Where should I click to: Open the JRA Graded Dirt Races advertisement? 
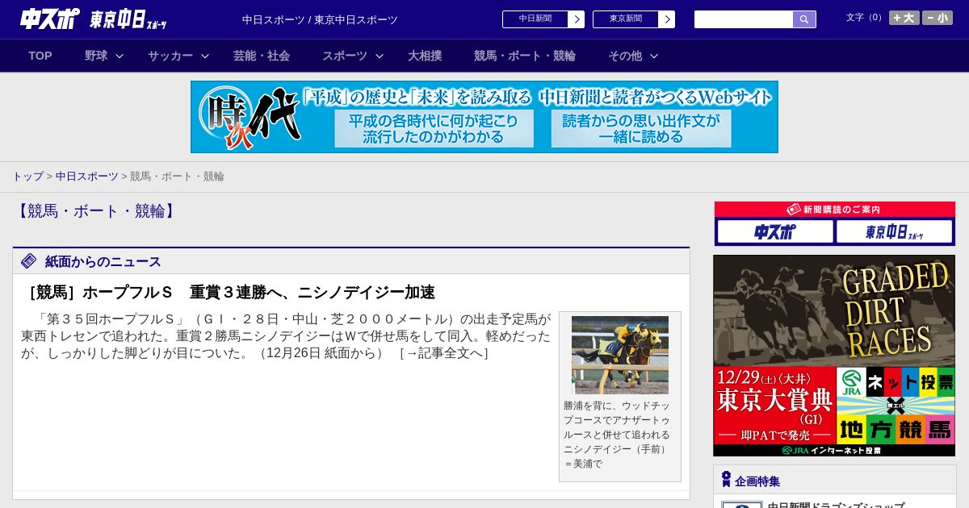[x=834, y=356]
